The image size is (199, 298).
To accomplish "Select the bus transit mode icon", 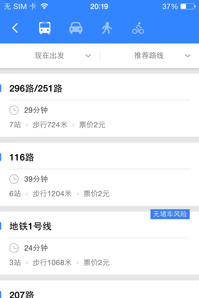I will (x=45, y=28).
